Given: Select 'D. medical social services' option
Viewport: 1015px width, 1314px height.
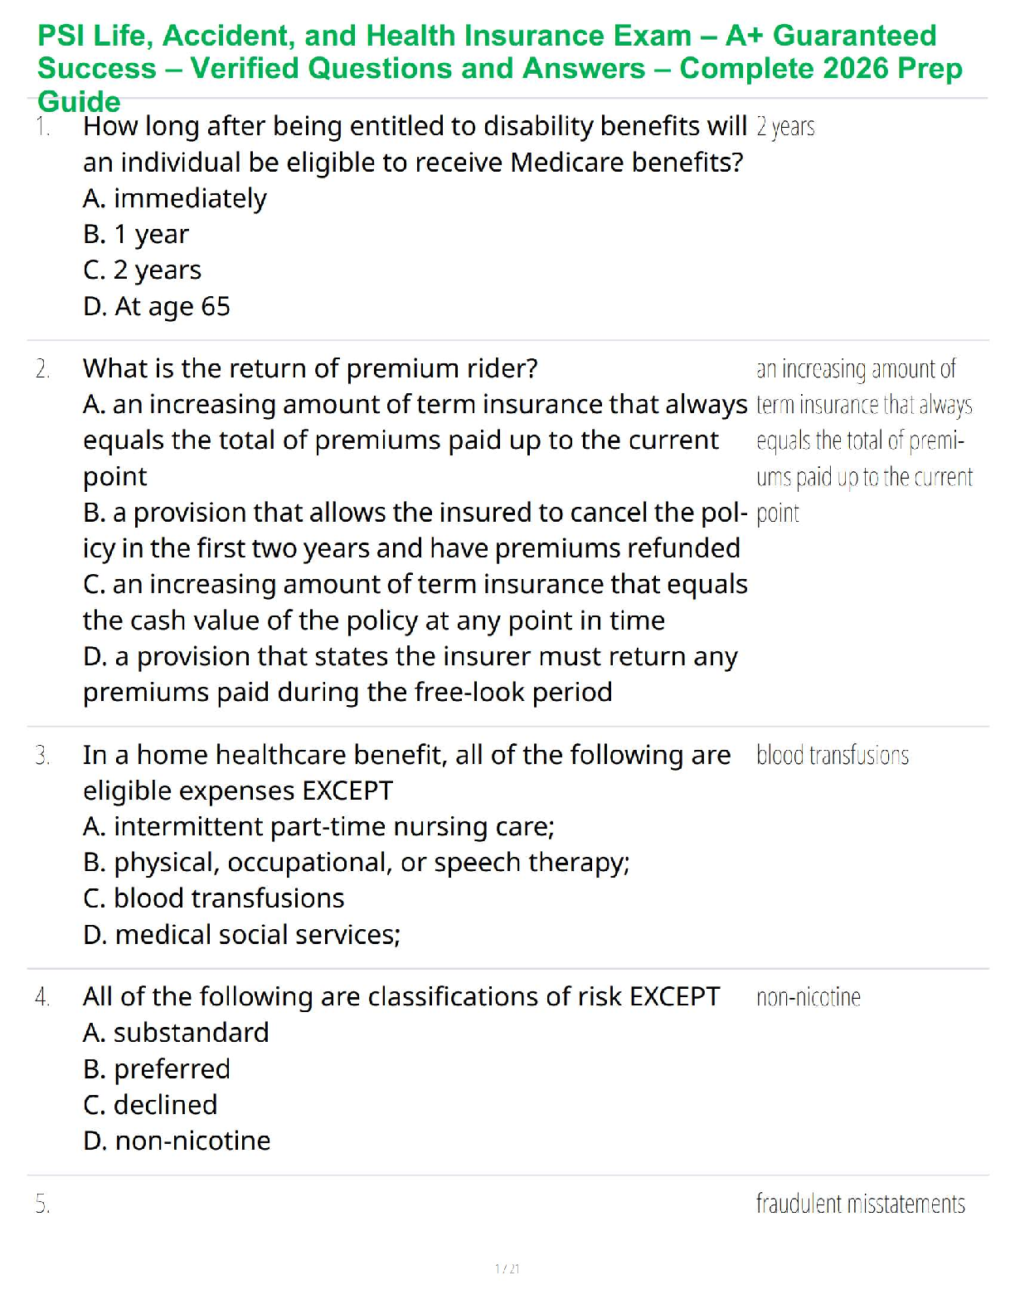Looking at the screenshot, I should [242, 935].
